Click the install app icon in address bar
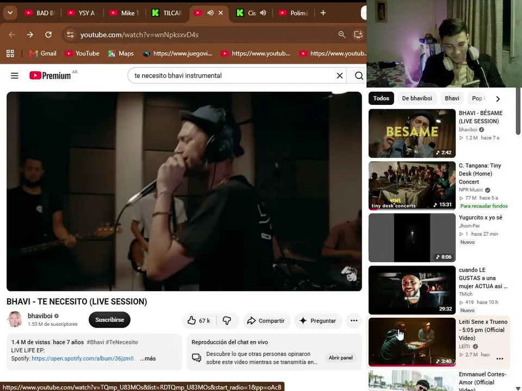Viewport: 522px width, 391px height. 358,35
